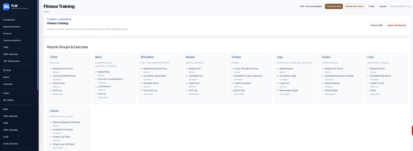Select HMS in the sidebar

[6, 123]
